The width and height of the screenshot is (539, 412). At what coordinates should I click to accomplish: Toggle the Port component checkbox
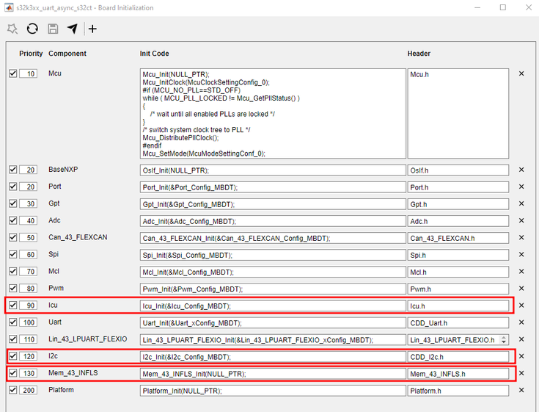pos(12,187)
